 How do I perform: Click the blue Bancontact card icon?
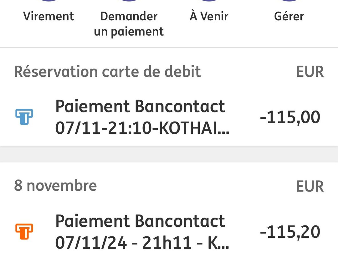(24, 117)
